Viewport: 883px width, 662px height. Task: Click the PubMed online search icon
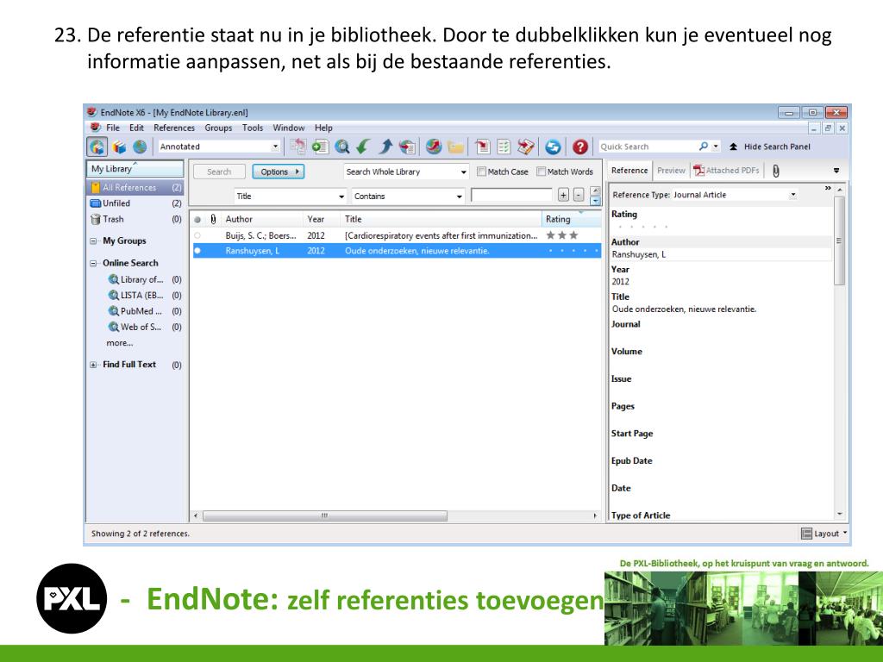(x=113, y=311)
